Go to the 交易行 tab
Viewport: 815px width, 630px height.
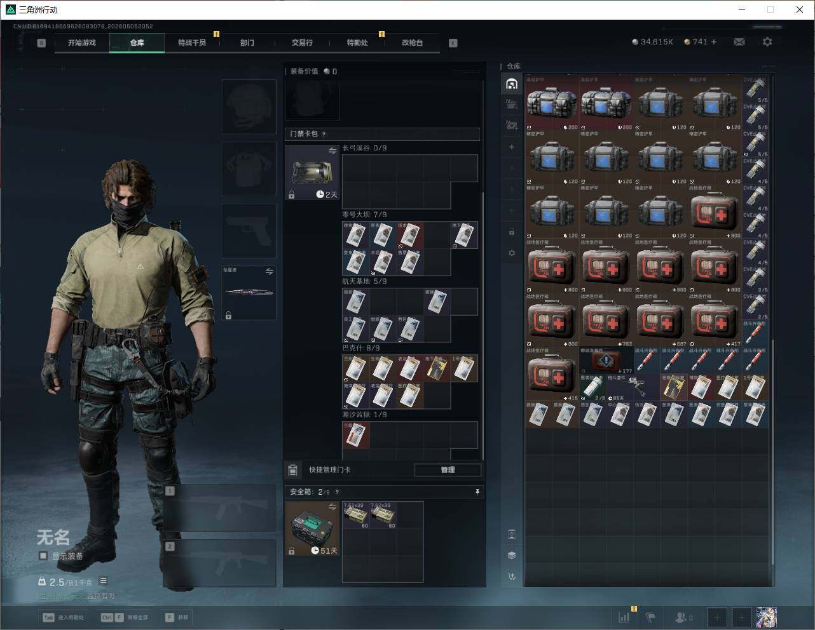pyautogui.click(x=302, y=43)
